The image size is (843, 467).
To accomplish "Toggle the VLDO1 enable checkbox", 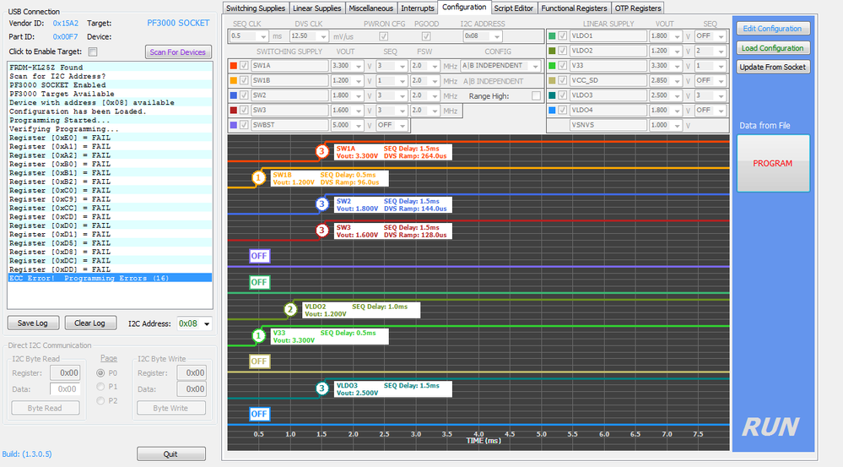I will click(562, 36).
